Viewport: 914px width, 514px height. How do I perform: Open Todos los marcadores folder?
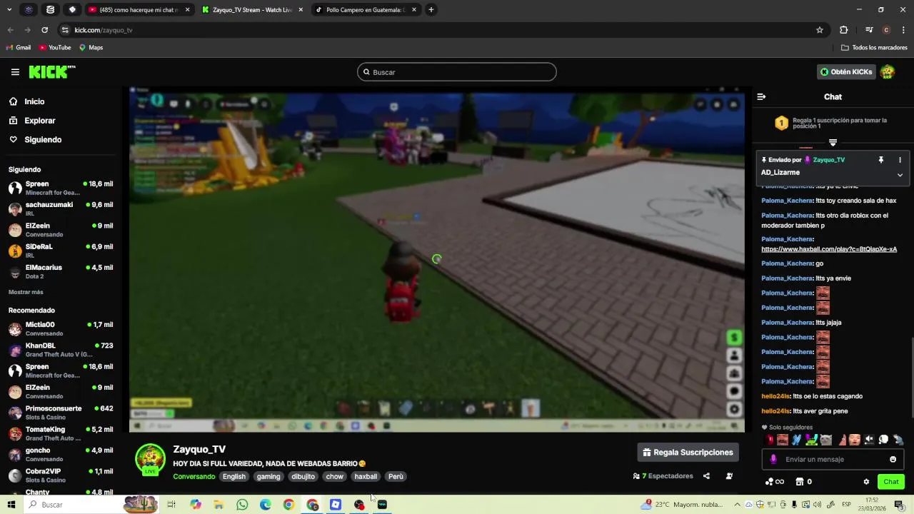[x=874, y=48]
